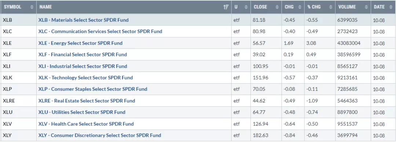Open XLE Energy Select Sector fund link
The image size is (396, 142).
(x=80, y=43)
